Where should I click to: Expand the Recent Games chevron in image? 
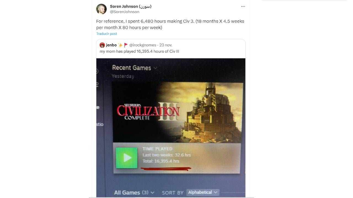pyautogui.click(x=155, y=68)
